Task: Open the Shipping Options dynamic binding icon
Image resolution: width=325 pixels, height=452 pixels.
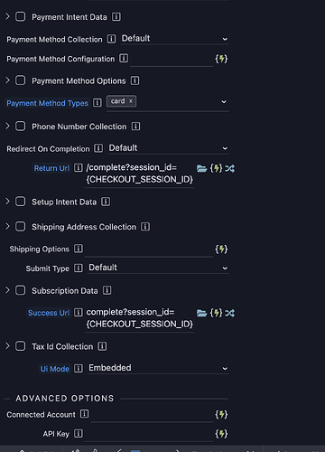Action: 221,249
